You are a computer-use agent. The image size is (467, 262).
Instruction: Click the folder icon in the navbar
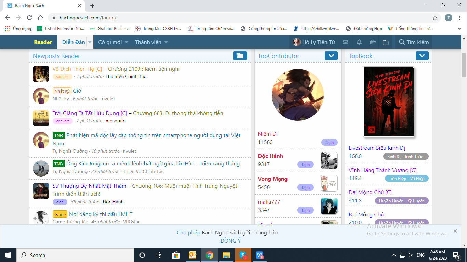point(386,42)
